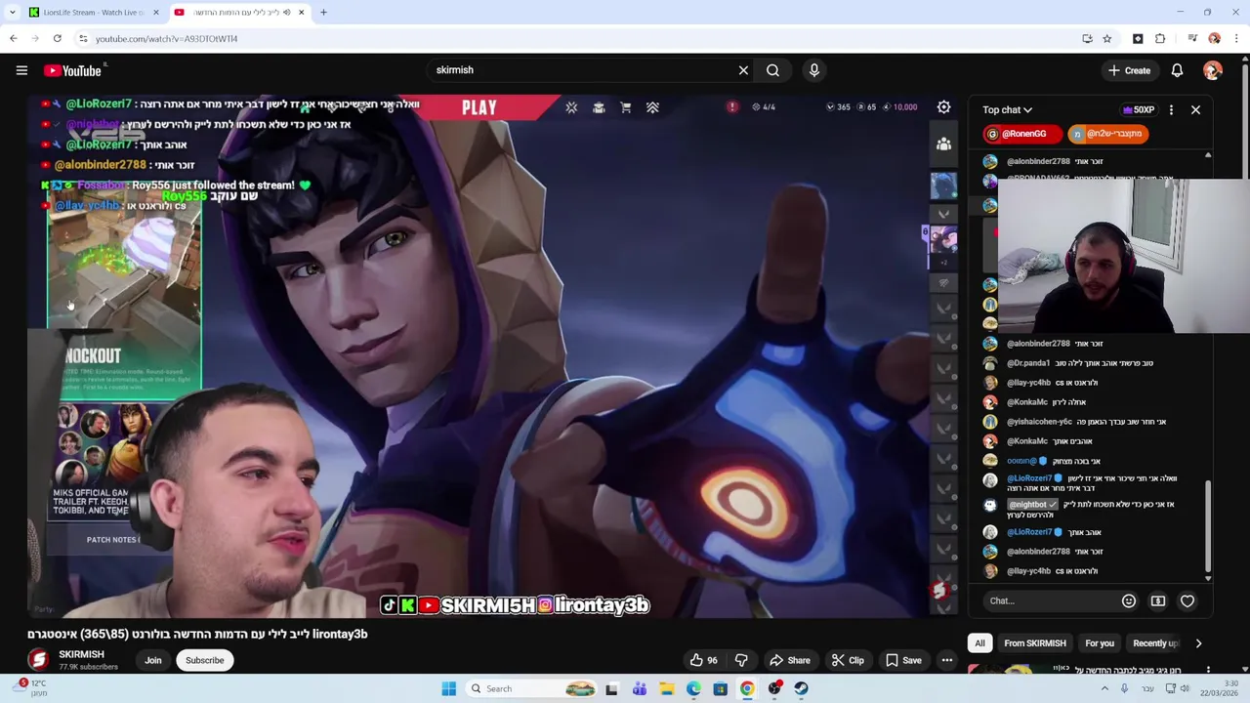Click the youtube.com address bar
The image size is (1250, 703).
click(576, 39)
